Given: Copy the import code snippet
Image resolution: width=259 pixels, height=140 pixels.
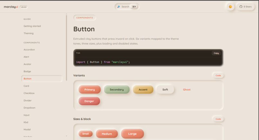Looking at the screenshot, I should pos(216,53).
